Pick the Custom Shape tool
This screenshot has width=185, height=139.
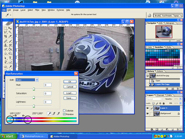10,62
